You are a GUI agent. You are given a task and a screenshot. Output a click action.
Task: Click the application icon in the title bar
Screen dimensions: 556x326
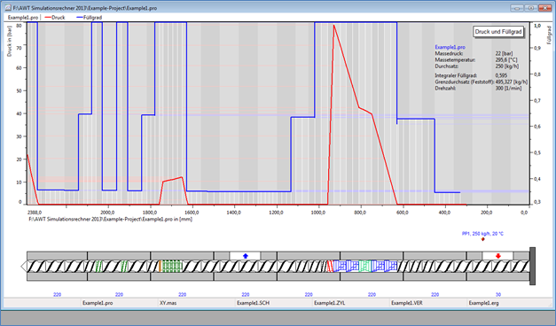pyautogui.click(x=8, y=8)
